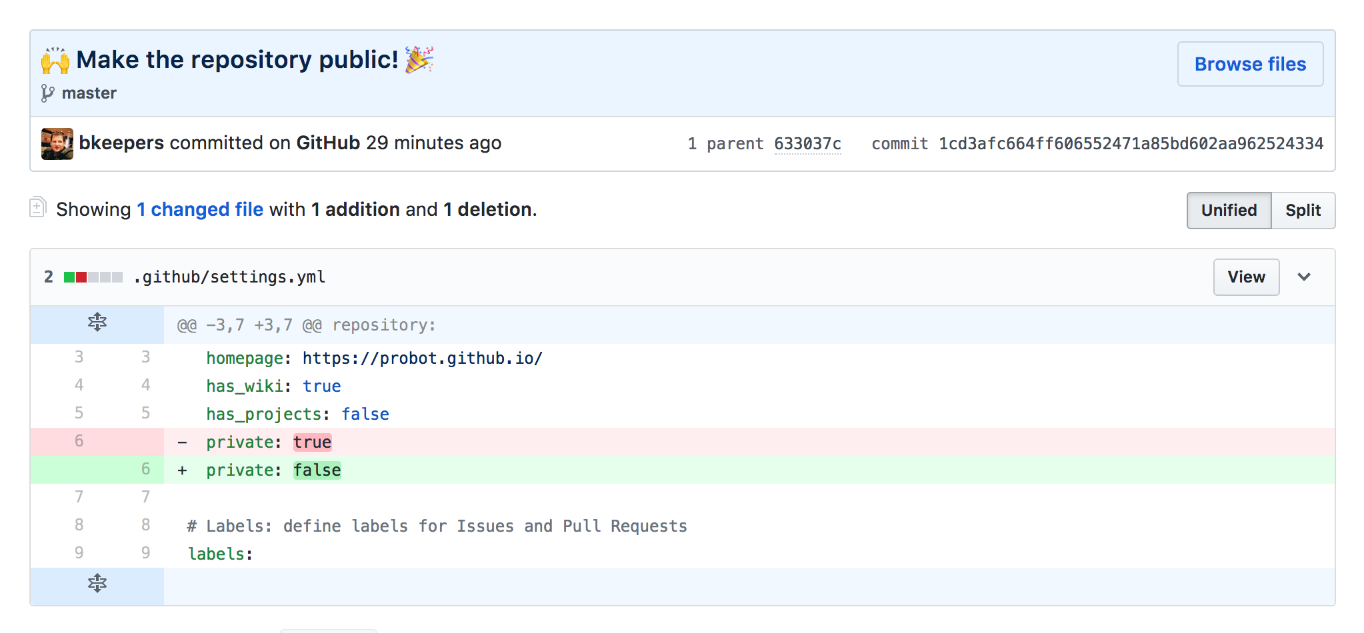
Task: Open the Browse files button
Action: 1251,64
